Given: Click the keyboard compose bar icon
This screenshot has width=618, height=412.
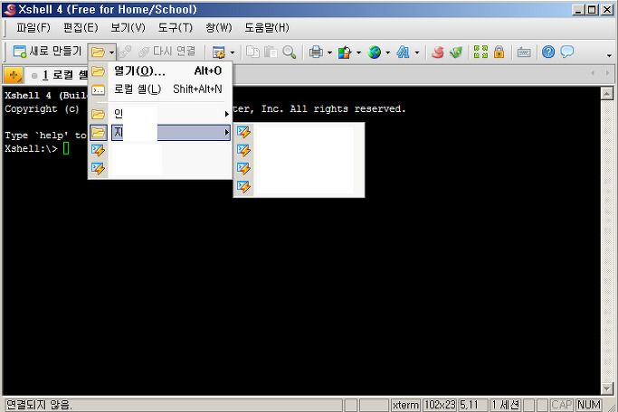Looking at the screenshot, I should [x=524, y=51].
